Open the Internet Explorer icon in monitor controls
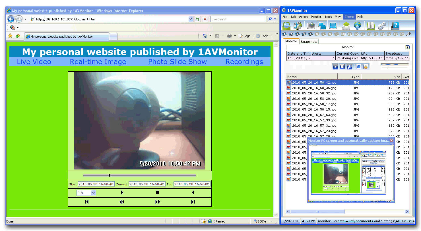The image size is (421, 231). 358,67
